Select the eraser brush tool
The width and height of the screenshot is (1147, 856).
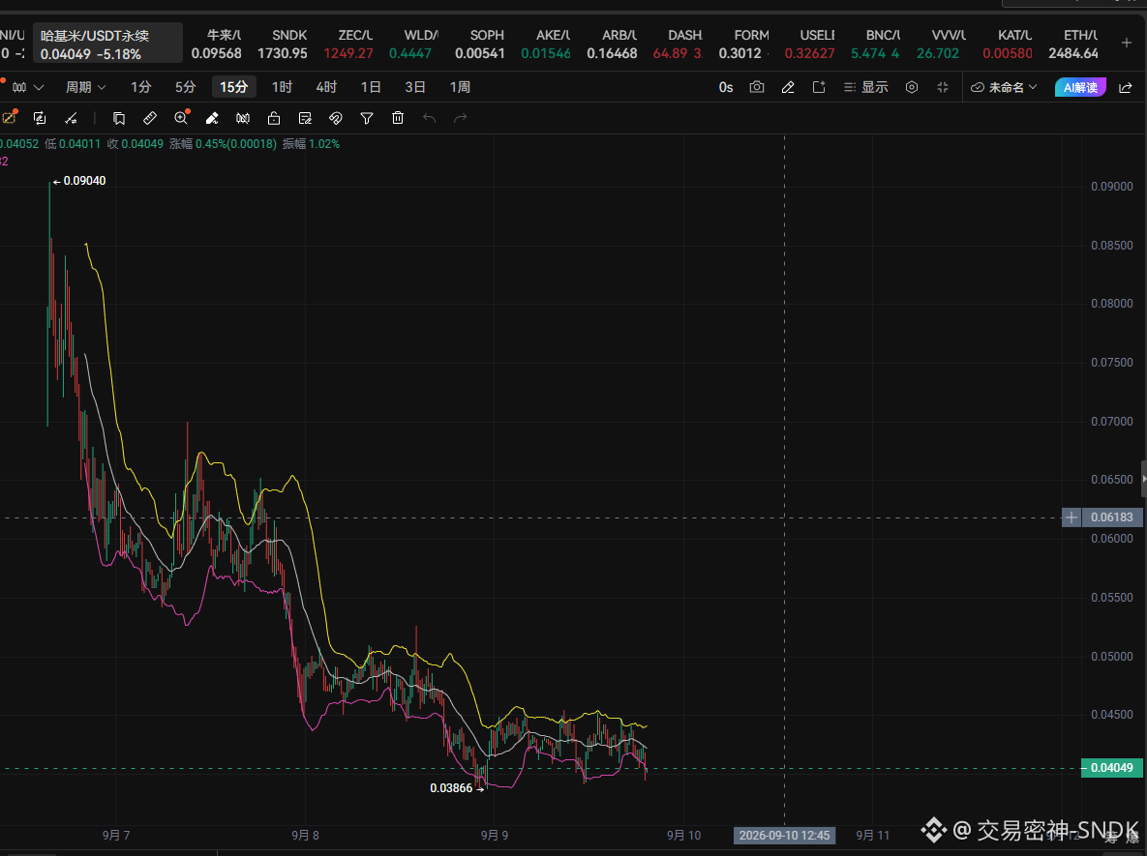(212, 118)
